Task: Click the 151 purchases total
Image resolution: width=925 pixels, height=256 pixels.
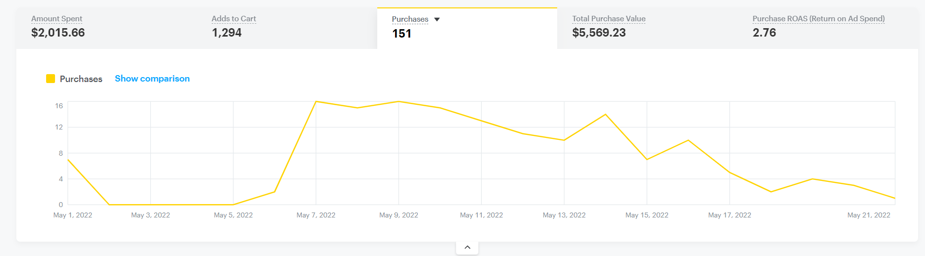Action: 402,34
